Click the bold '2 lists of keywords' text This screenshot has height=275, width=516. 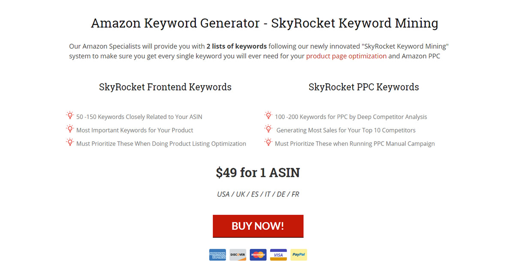point(236,46)
